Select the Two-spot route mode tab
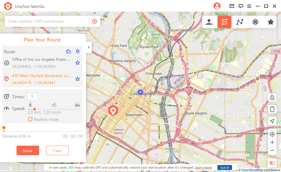The width and height of the screenshot is (281, 172). (224, 22)
